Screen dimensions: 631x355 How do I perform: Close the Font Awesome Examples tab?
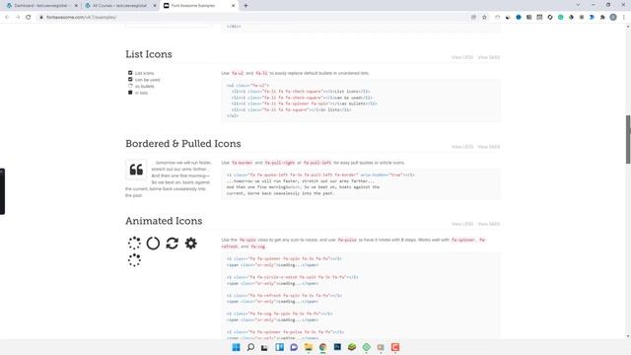[x=233, y=6]
